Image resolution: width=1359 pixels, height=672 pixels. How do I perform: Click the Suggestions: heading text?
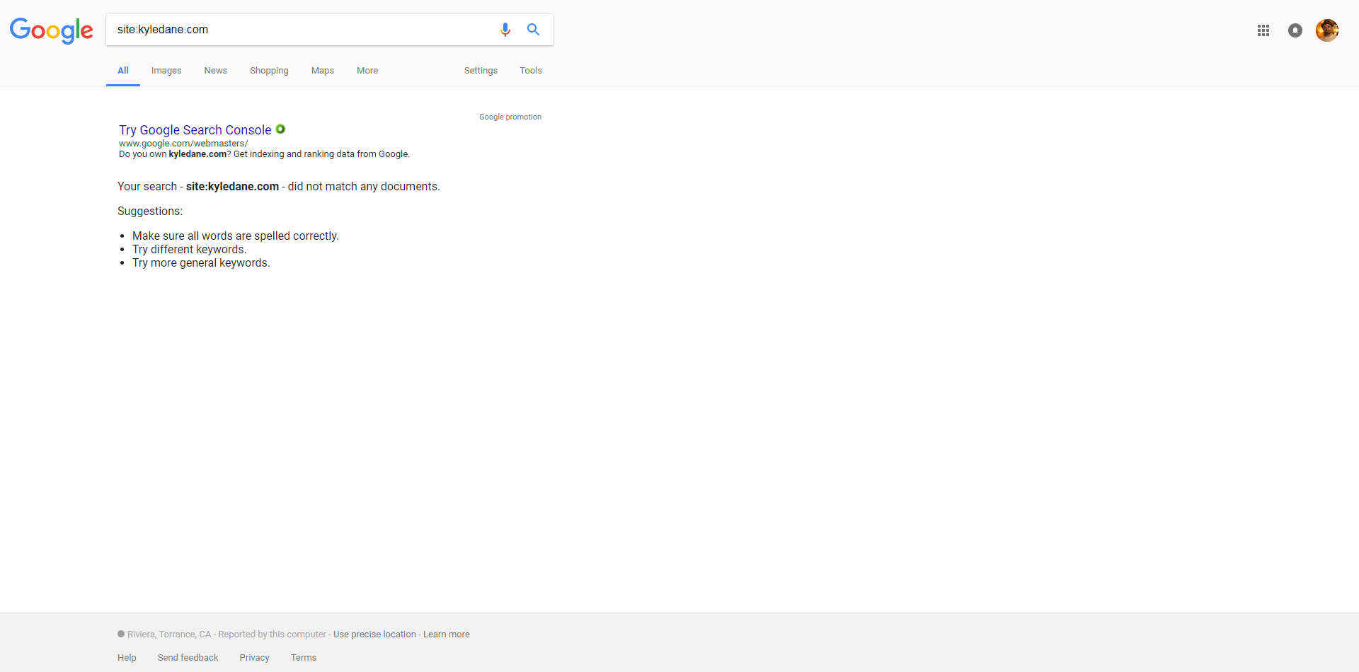tap(150, 212)
